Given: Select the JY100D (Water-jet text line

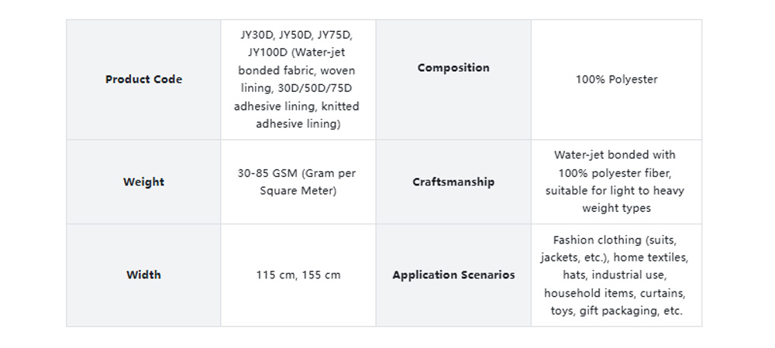Looking at the screenshot, I should (x=297, y=53).
